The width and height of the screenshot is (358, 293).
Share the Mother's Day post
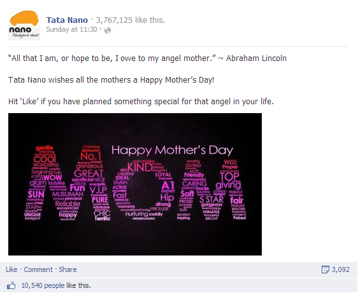68,269
